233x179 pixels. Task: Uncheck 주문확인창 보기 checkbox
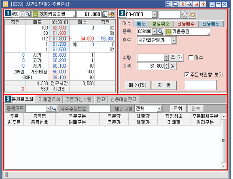[187, 75]
